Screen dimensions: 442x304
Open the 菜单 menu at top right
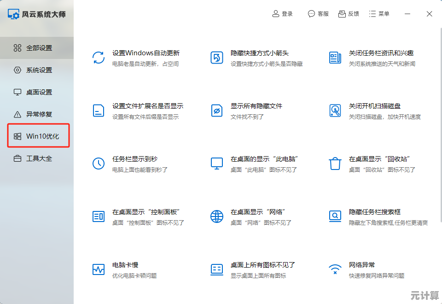coord(379,13)
